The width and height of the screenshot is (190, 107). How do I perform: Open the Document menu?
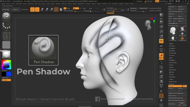coord(19,4)
